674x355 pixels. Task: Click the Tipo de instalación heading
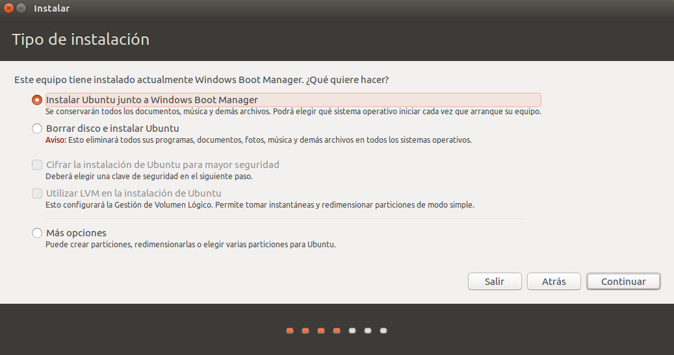click(81, 40)
